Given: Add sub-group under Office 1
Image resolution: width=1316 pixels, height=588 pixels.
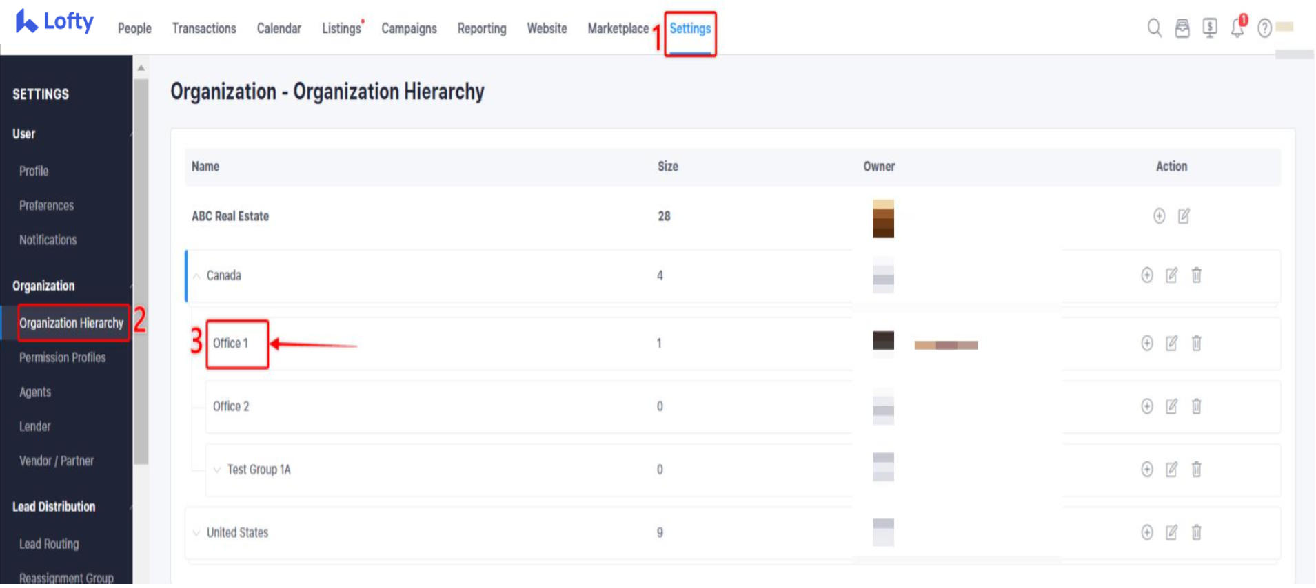Looking at the screenshot, I should (1147, 344).
